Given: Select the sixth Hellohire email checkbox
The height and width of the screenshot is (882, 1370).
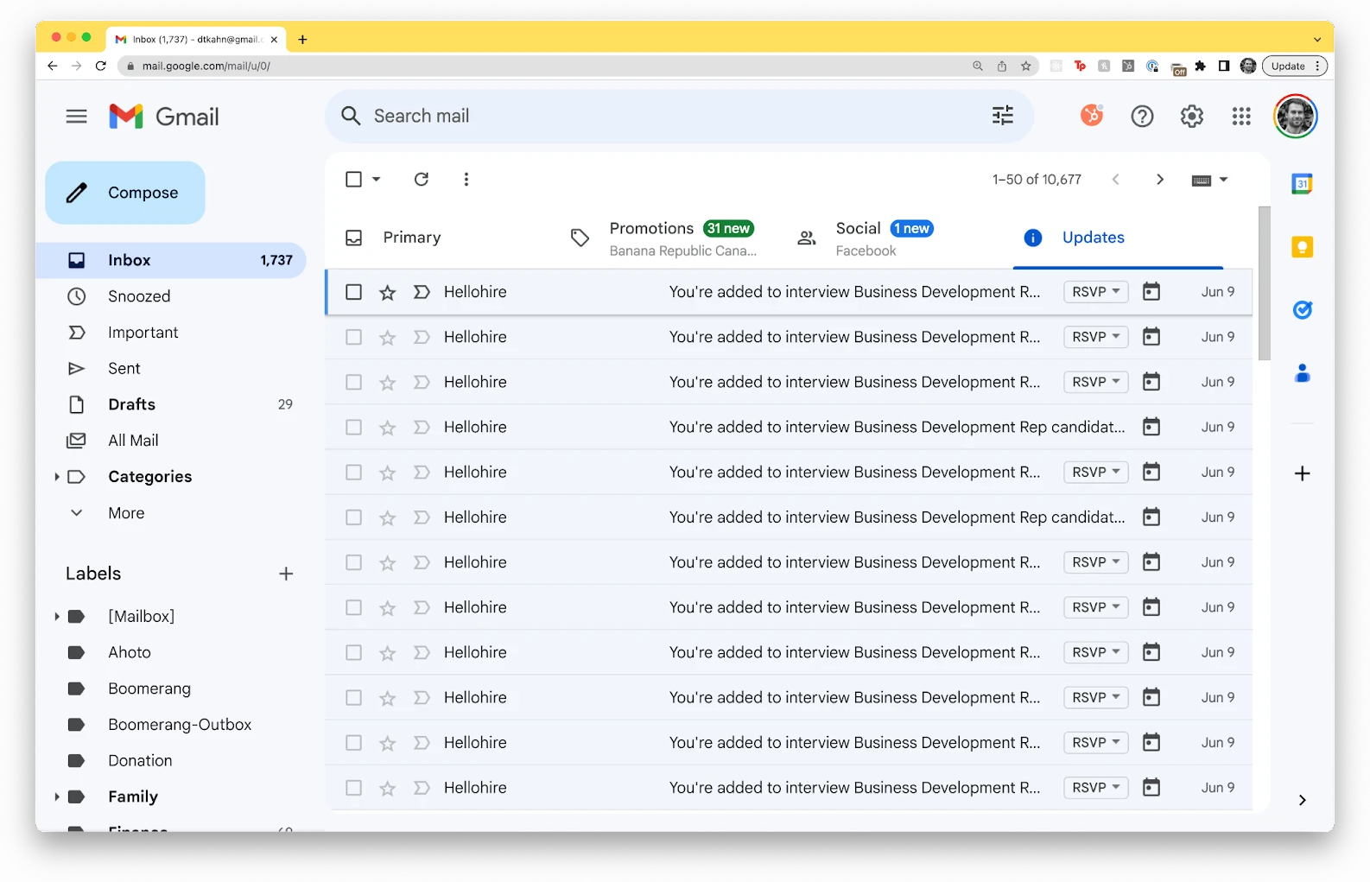Looking at the screenshot, I should point(353,517).
